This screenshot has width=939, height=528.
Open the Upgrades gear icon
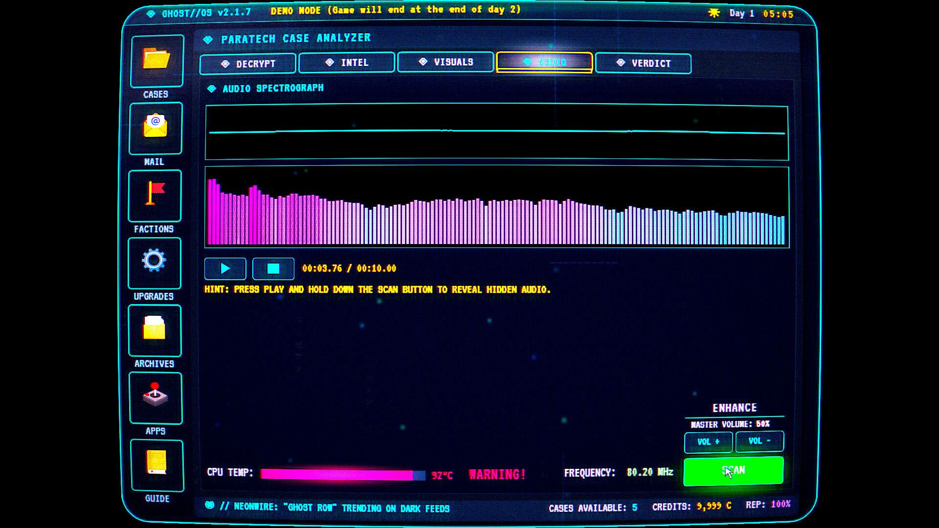click(155, 263)
